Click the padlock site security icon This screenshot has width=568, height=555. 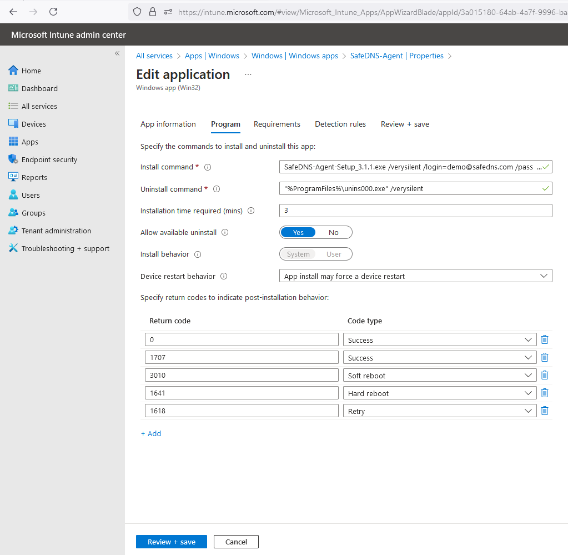click(x=153, y=12)
